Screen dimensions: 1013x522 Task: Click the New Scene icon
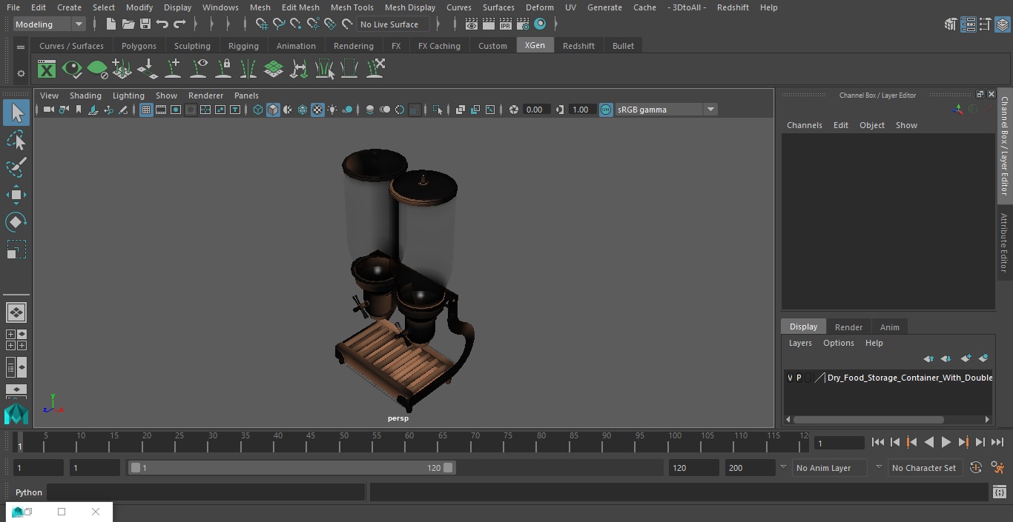coord(110,24)
